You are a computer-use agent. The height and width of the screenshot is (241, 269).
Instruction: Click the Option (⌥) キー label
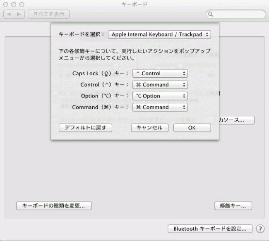[x=105, y=96]
